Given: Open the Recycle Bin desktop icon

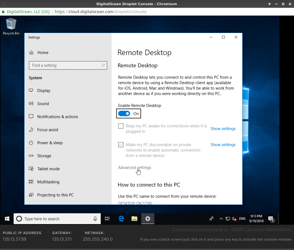Looking at the screenshot, I should pyautogui.click(x=11, y=26).
